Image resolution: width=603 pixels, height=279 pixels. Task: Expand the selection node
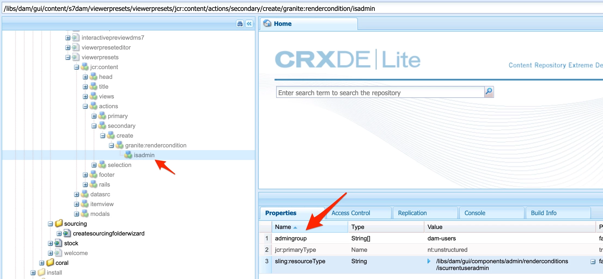point(94,165)
